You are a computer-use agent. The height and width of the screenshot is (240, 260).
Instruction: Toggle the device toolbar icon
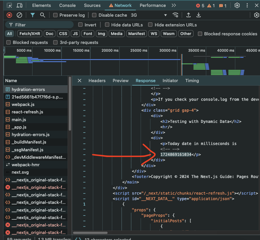(20, 5)
